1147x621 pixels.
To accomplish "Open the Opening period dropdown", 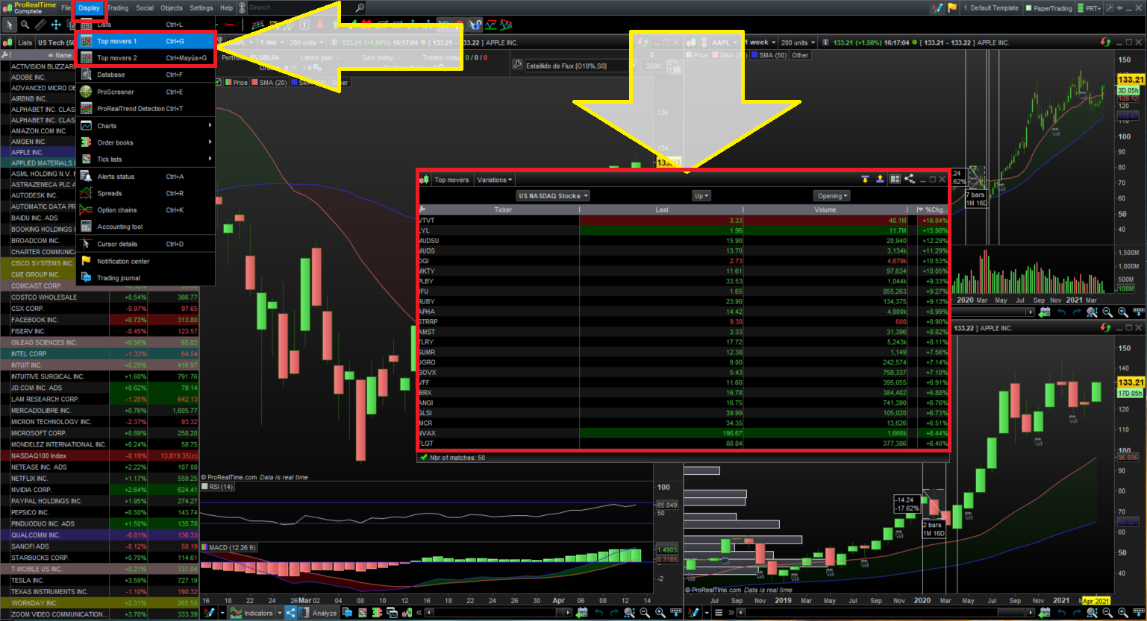I will click(x=832, y=196).
